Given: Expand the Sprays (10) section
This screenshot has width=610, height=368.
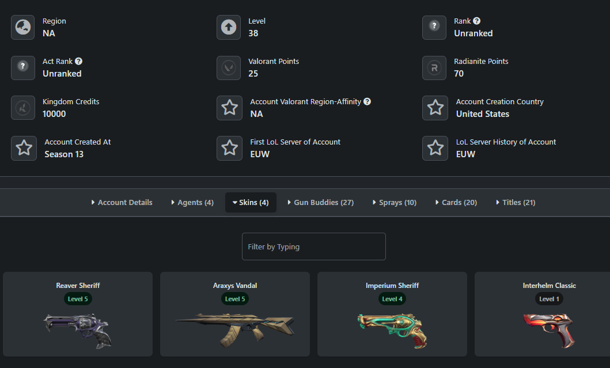Looking at the screenshot, I should (395, 202).
